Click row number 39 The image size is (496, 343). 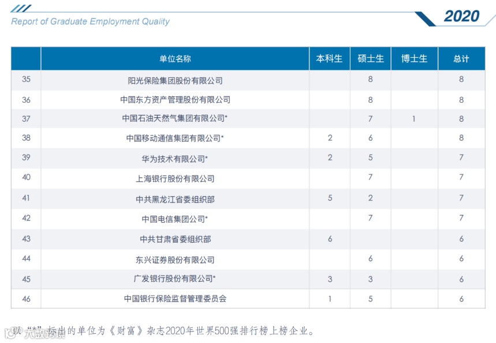pyautogui.click(x=26, y=157)
